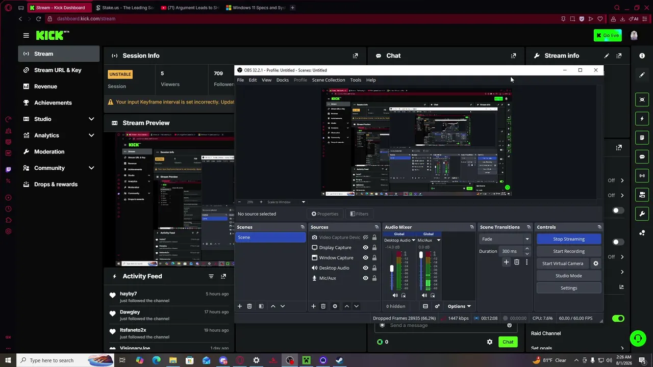Remove the scene transition with trash icon
The height and width of the screenshot is (367, 653).
click(516, 263)
